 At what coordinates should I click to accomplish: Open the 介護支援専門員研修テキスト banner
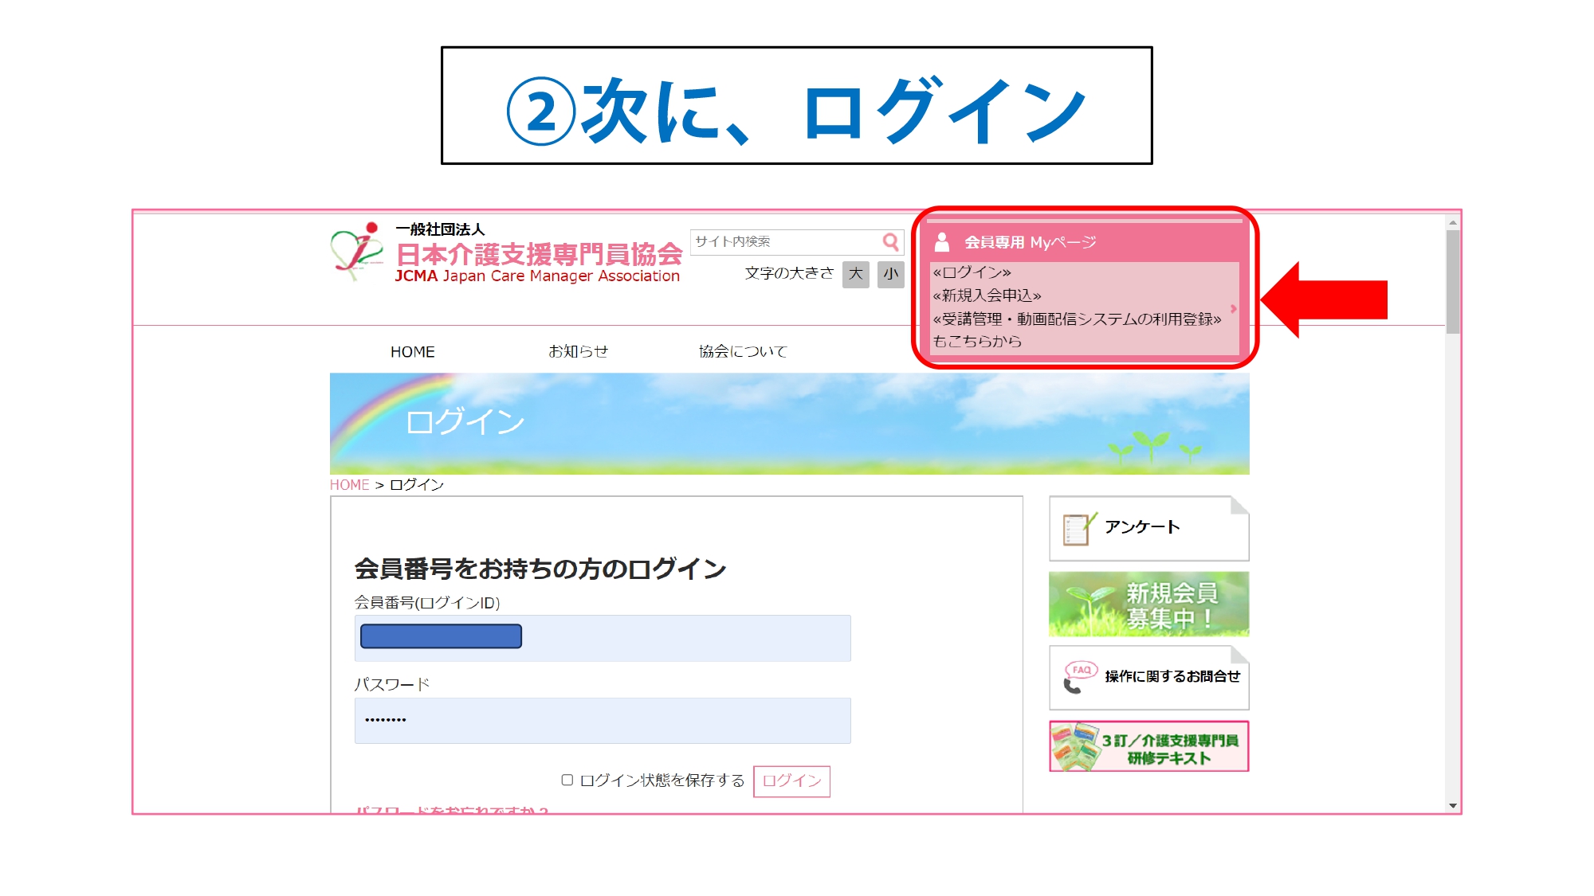click(x=1148, y=747)
